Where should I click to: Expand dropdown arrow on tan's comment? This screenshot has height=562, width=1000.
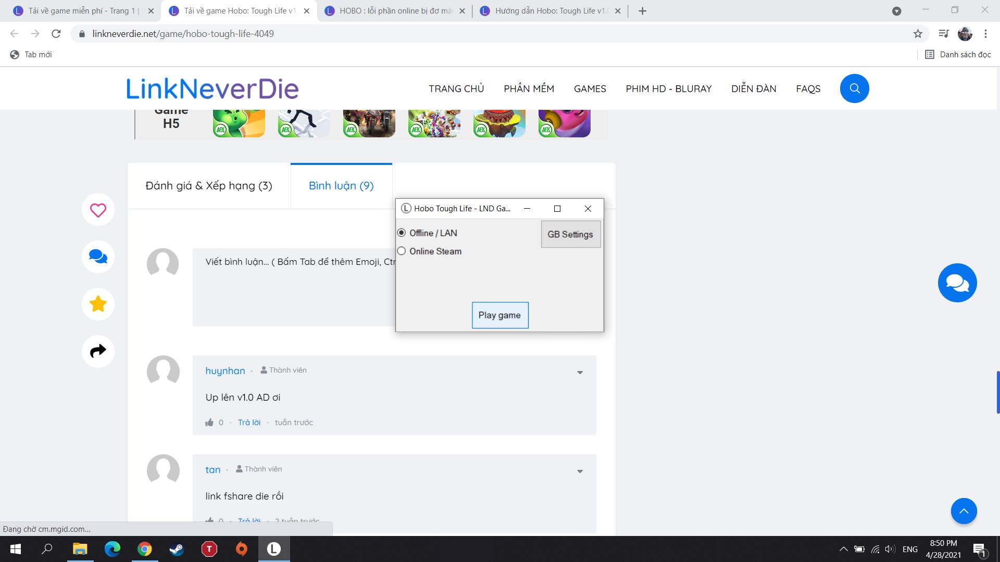tap(580, 471)
